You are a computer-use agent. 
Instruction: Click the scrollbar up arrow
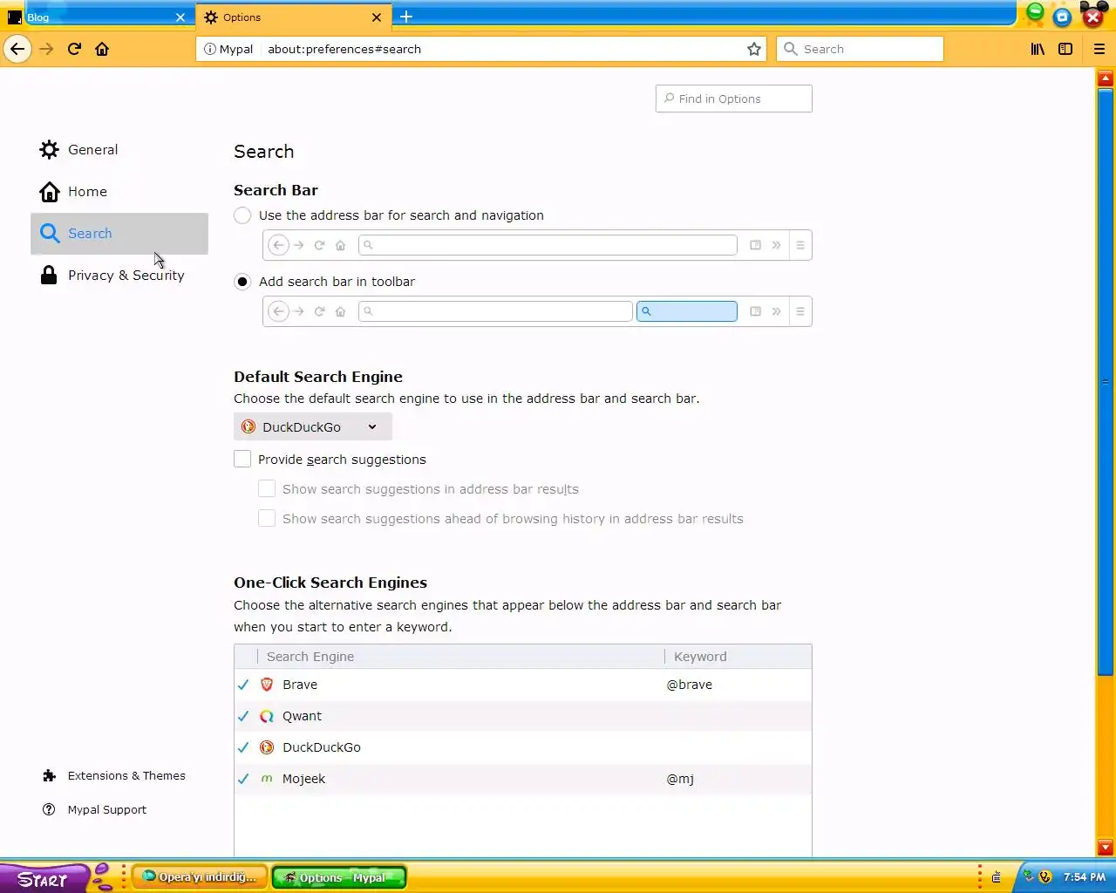point(1106,78)
